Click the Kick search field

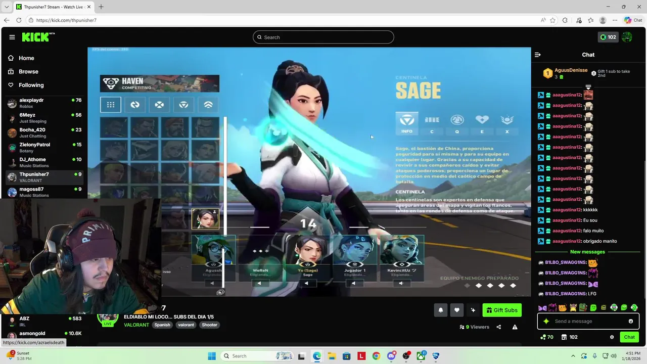[x=323, y=37]
